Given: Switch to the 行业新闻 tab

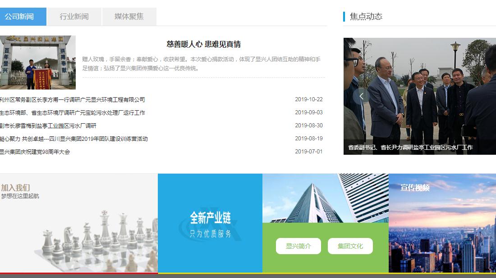Looking at the screenshot, I should [74, 17].
